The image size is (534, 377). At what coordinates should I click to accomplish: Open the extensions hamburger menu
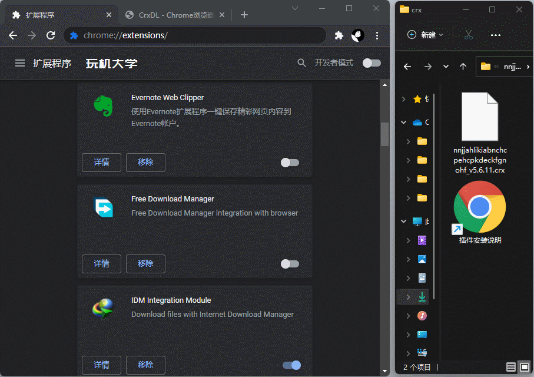coord(20,63)
